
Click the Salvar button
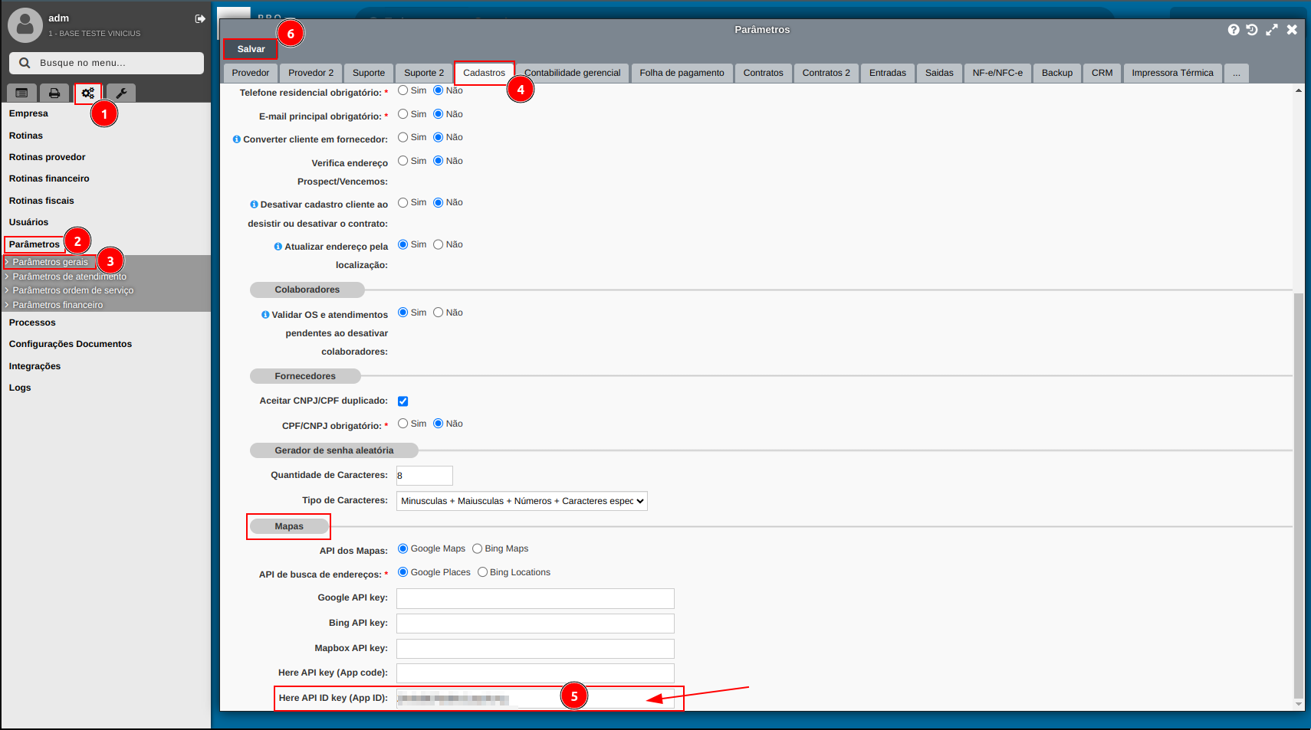click(251, 49)
